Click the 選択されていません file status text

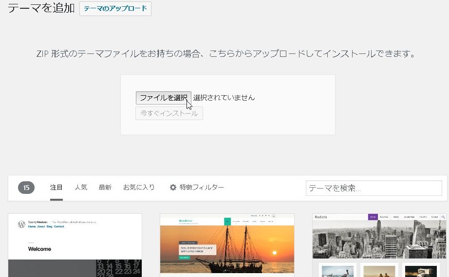point(224,98)
